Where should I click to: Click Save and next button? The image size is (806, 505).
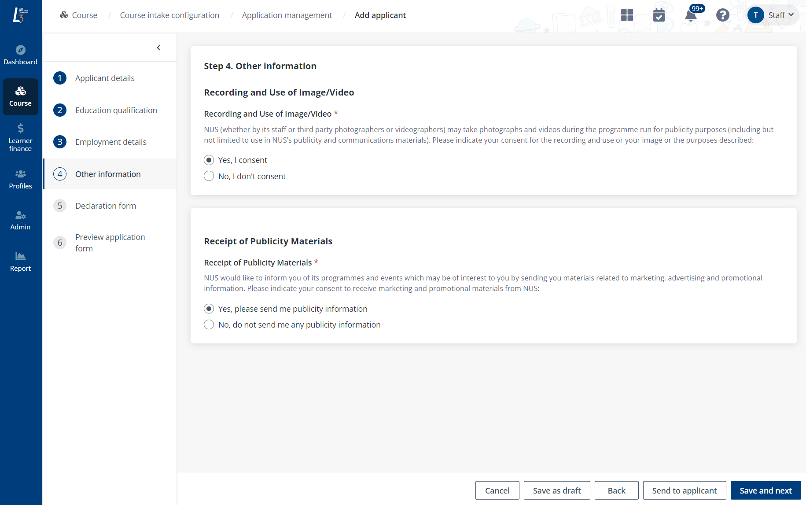coord(766,490)
